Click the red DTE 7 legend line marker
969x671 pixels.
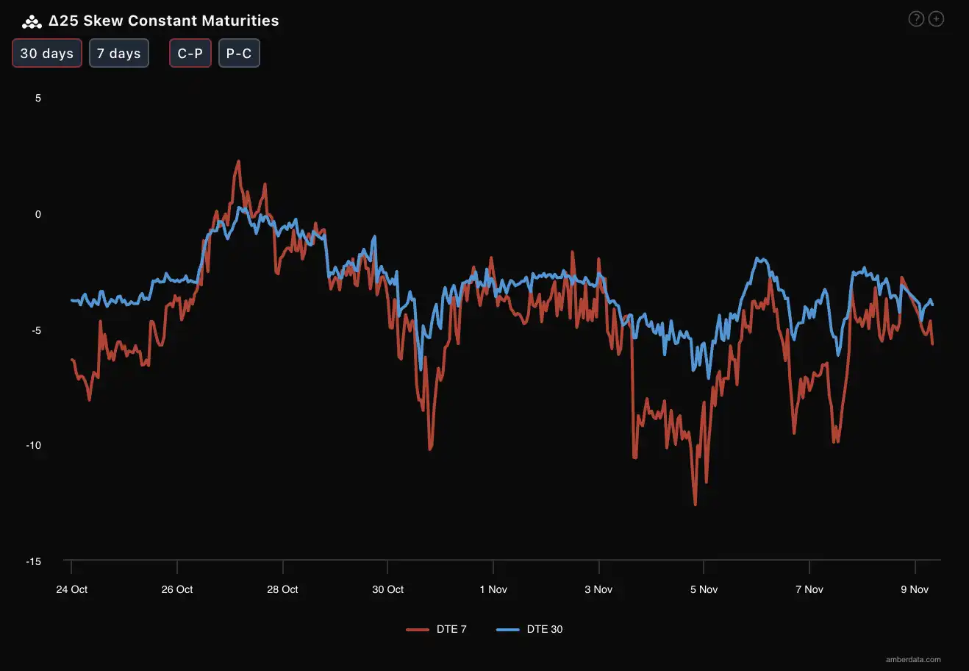pyautogui.click(x=418, y=629)
